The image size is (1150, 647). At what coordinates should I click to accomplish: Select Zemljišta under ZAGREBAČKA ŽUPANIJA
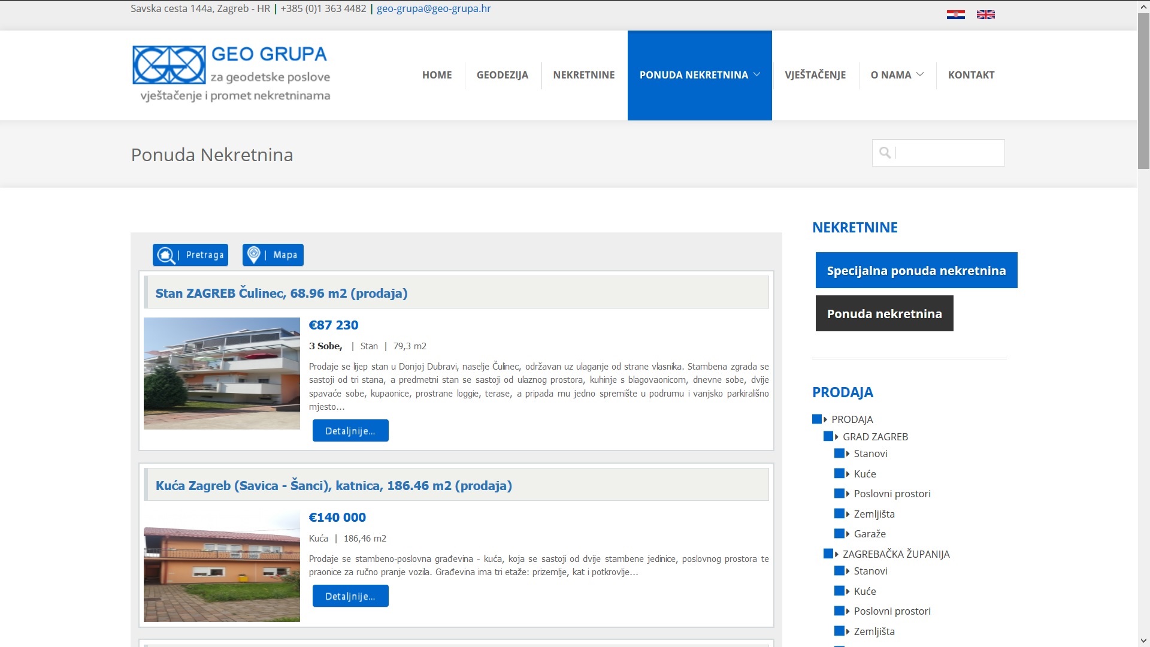pyautogui.click(x=874, y=631)
